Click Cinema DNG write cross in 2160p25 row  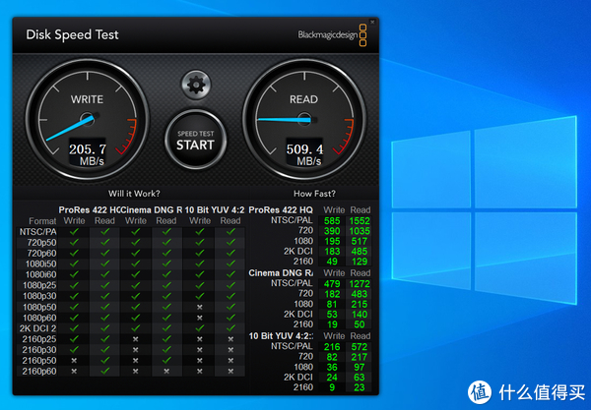(x=136, y=339)
